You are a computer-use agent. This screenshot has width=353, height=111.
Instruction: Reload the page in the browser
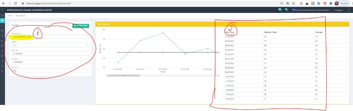[15, 3]
